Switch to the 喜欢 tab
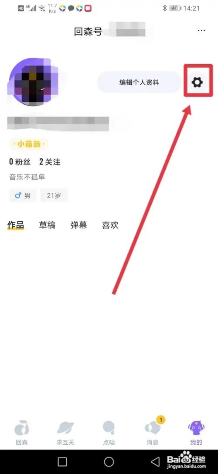 click(x=110, y=225)
